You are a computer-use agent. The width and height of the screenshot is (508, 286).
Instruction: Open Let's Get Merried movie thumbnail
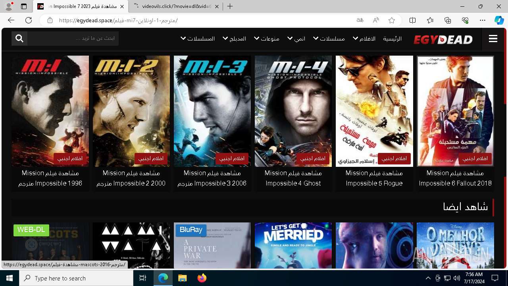pos(293,245)
